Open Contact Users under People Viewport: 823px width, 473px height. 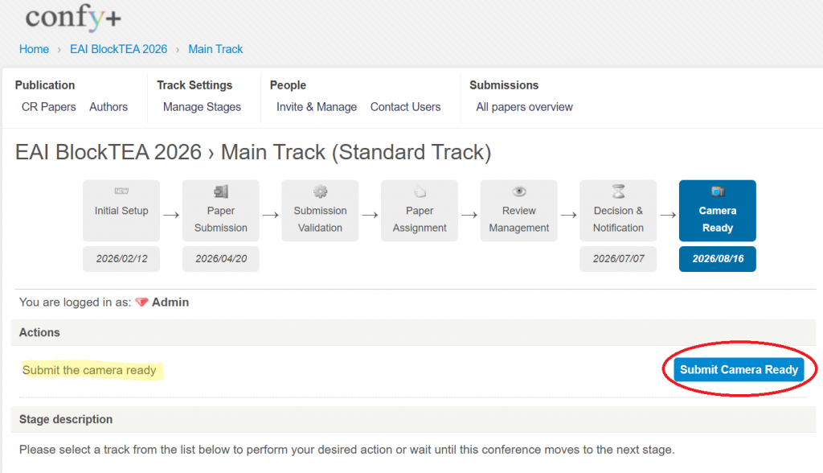coord(406,107)
